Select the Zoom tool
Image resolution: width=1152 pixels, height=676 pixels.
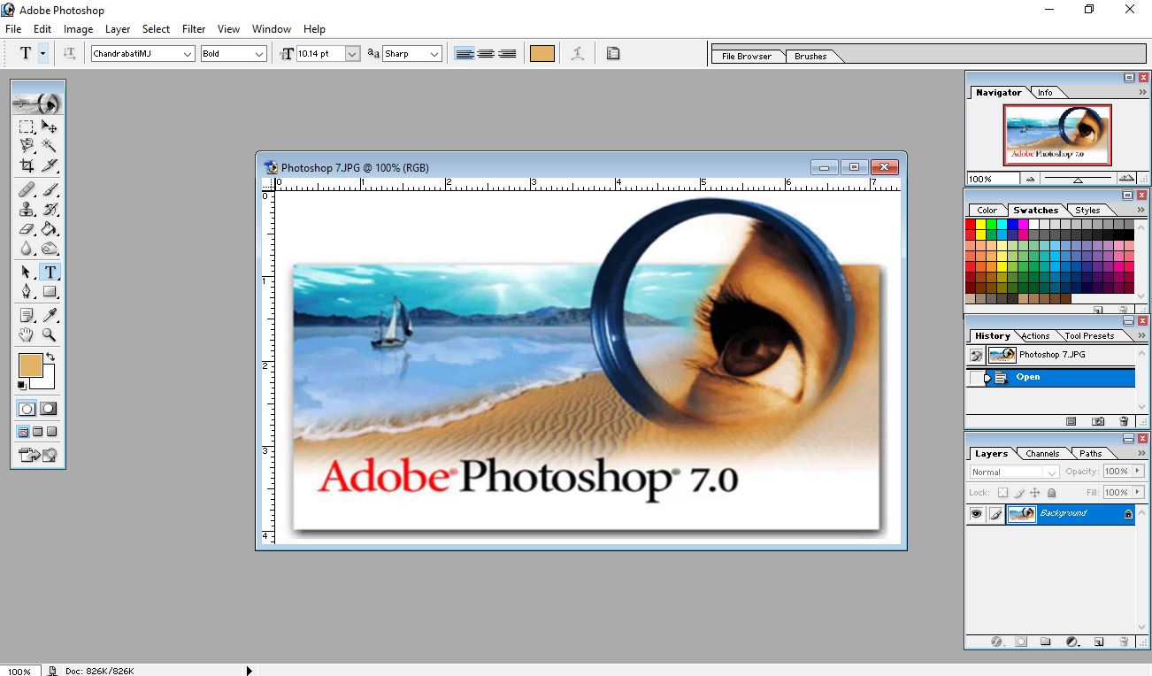tap(50, 334)
